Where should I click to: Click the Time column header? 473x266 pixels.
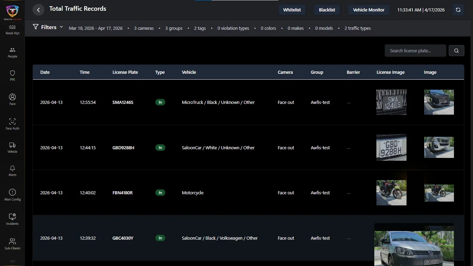click(x=84, y=72)
